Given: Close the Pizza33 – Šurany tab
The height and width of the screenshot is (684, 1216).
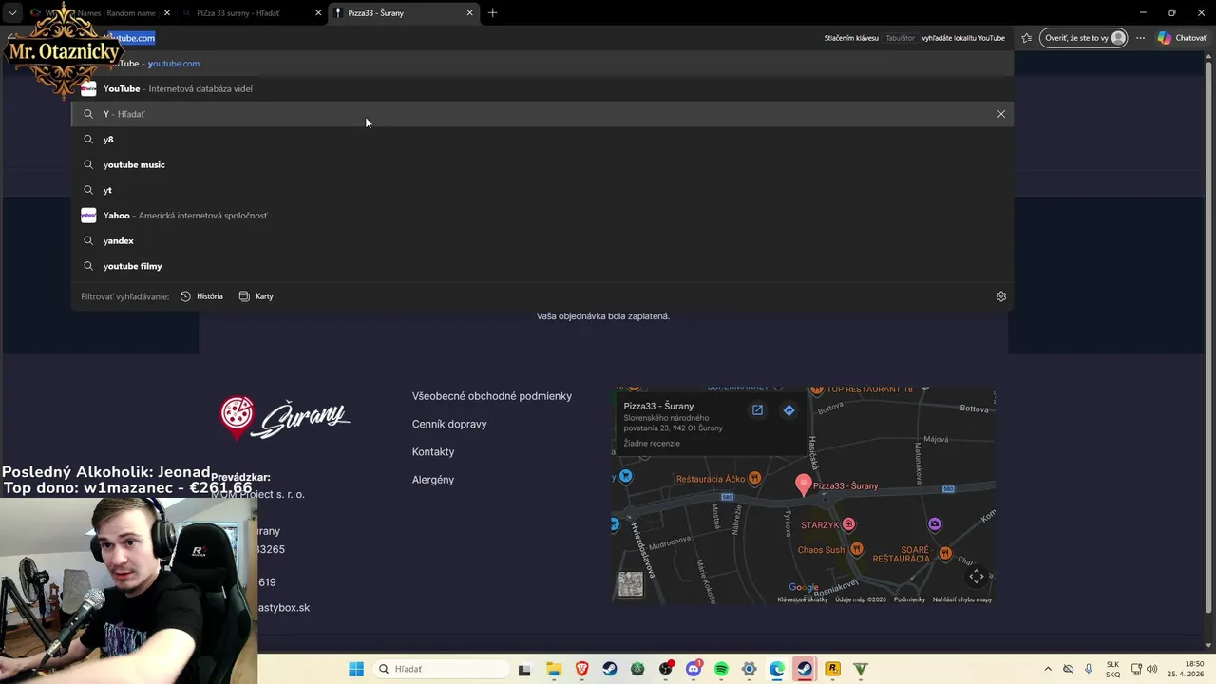Looking at the screenshot, I should (469, 13).
